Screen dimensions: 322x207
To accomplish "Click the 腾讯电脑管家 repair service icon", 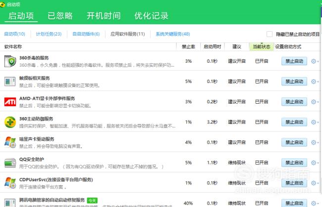I will pos(10,203).
